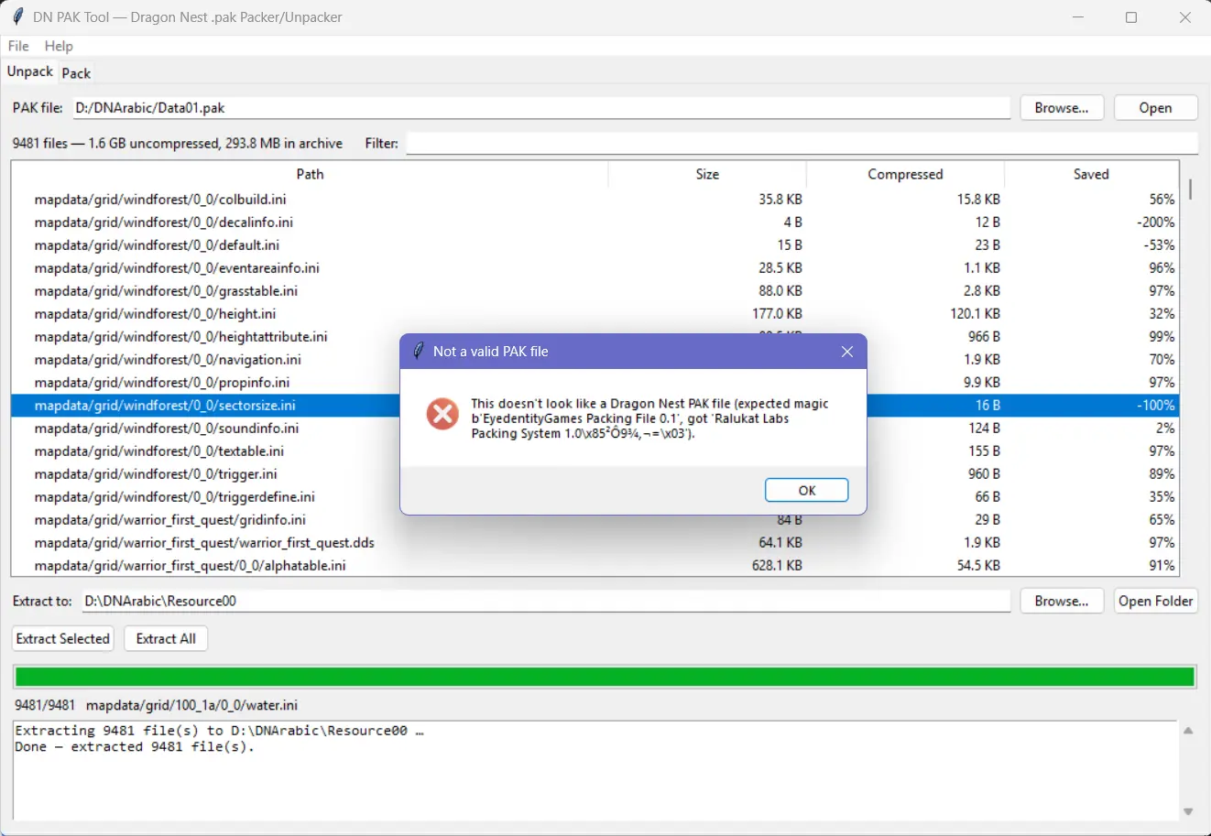This screenshot has width=1211, height=836.
Task: Click the feather icon in the dialog title bar
Action: (x=419, y=351)
